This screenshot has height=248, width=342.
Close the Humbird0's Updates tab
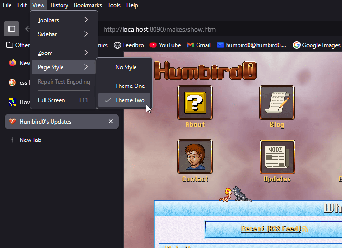tap(111, 122)
